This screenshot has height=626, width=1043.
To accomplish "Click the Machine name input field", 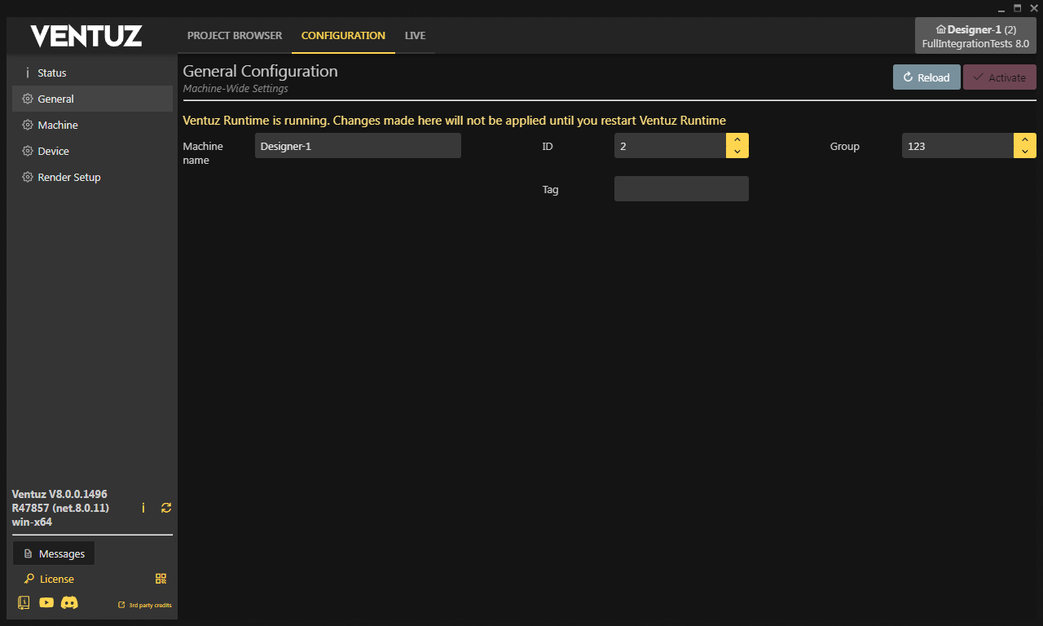I will (x=358, y=146).
